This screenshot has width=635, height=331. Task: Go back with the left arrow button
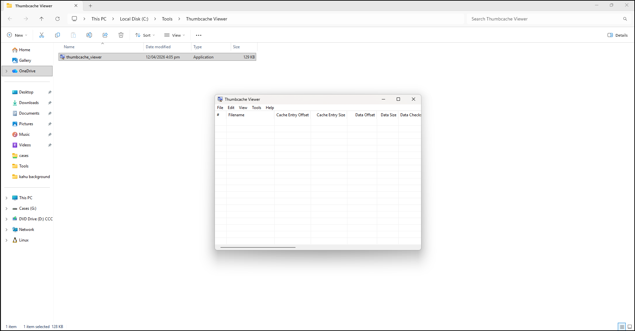[x=10, y=19]
